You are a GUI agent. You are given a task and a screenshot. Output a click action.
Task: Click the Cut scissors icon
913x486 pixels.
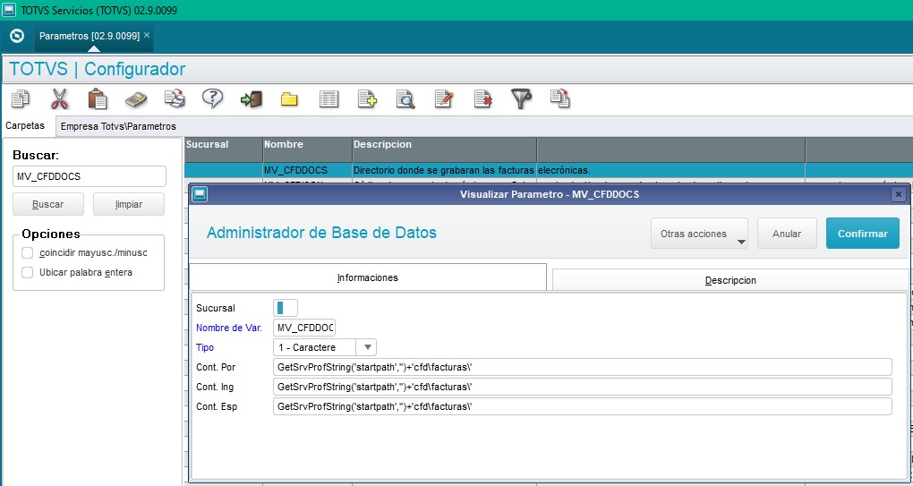click(x=59, y=99)
